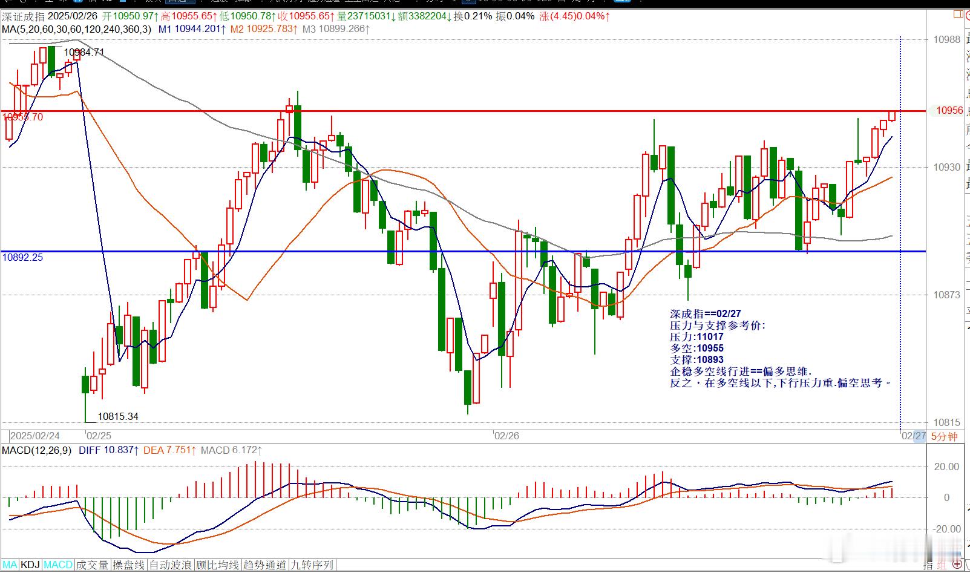Click the 02/26 date on time axis
The image size is (970, 573).
click(x=506, y=436)
